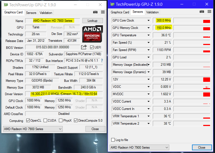Open the GPU Temperature sensor dropdown
Image resolution: width=215 pixels, height=153 pixels.
click(x=148, y=35)
